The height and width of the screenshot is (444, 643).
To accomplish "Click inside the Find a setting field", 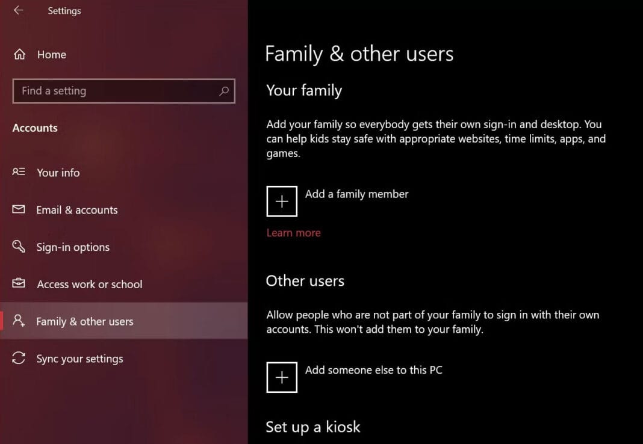I will 108,91.
